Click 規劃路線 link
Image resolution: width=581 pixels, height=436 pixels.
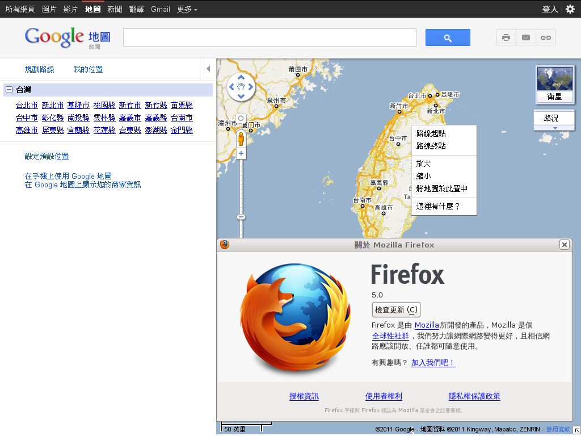coord(39,69)
